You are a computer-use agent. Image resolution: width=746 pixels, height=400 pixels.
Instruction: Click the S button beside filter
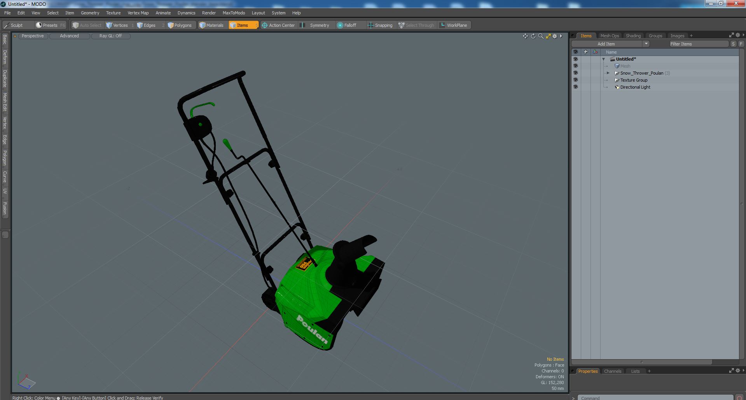(733, 44)
